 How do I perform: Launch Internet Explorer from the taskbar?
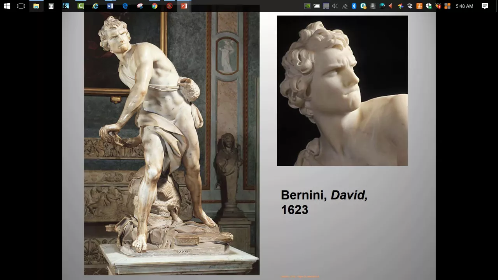coord(95,6)
